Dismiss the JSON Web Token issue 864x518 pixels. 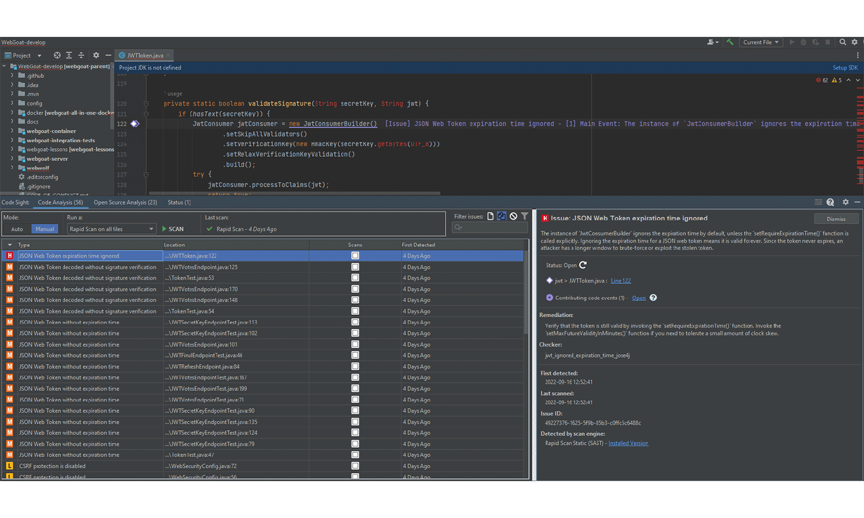(x=836, y=218)
